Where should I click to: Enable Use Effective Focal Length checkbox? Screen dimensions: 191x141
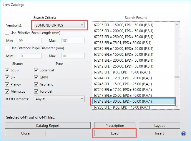click(x=7, y=33)
